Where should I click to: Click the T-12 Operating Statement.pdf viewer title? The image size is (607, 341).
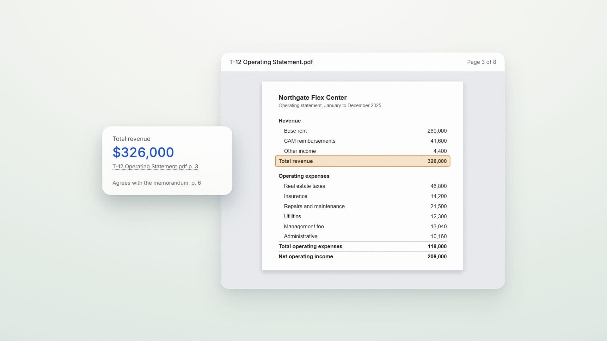(271, 62)
